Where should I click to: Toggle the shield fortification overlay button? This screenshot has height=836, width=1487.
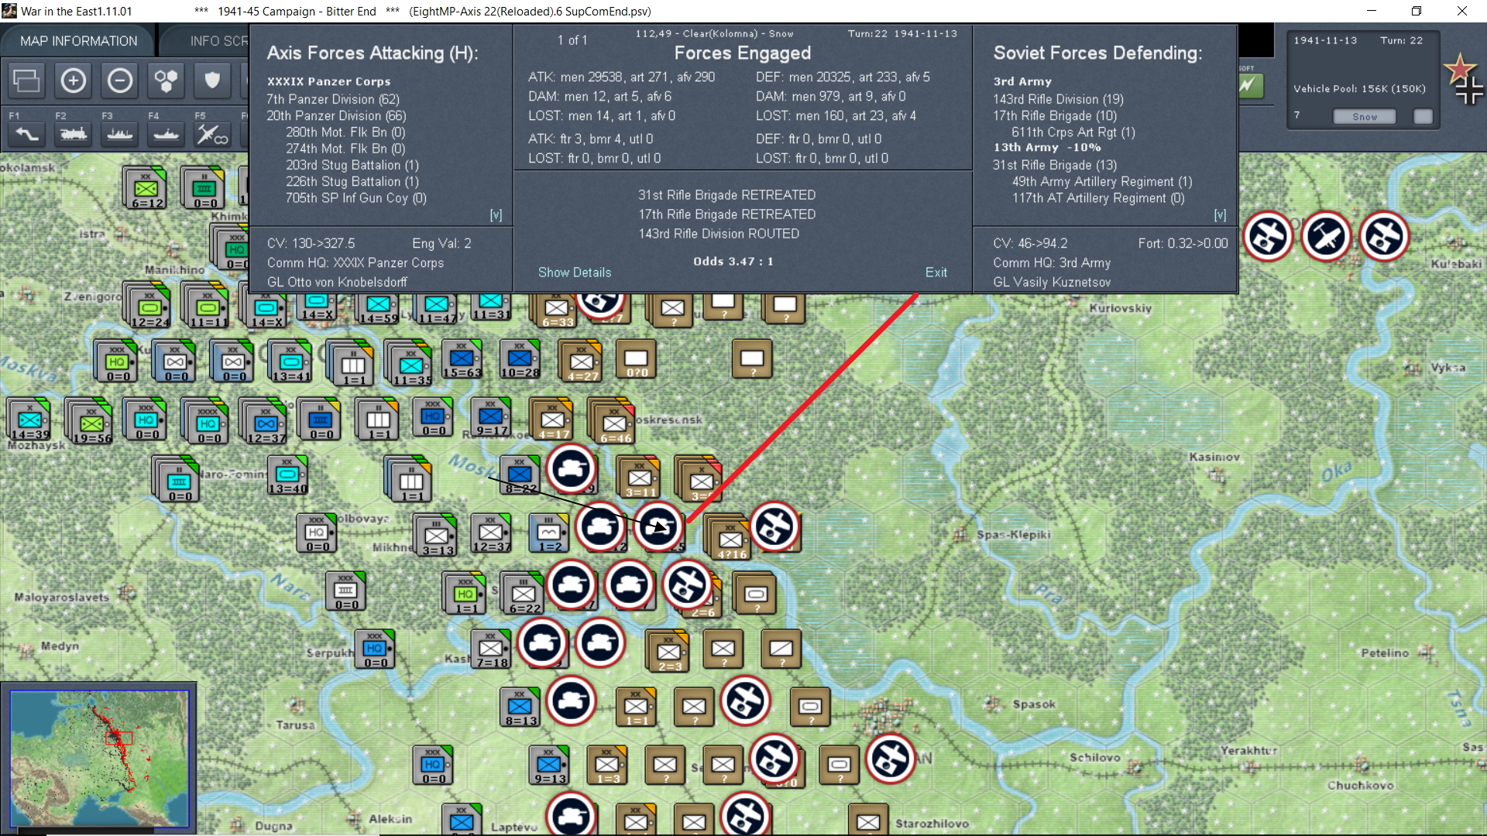click(212, 81)
